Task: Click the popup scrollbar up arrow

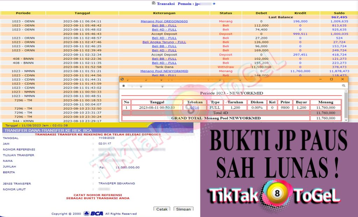Action: 346,91
